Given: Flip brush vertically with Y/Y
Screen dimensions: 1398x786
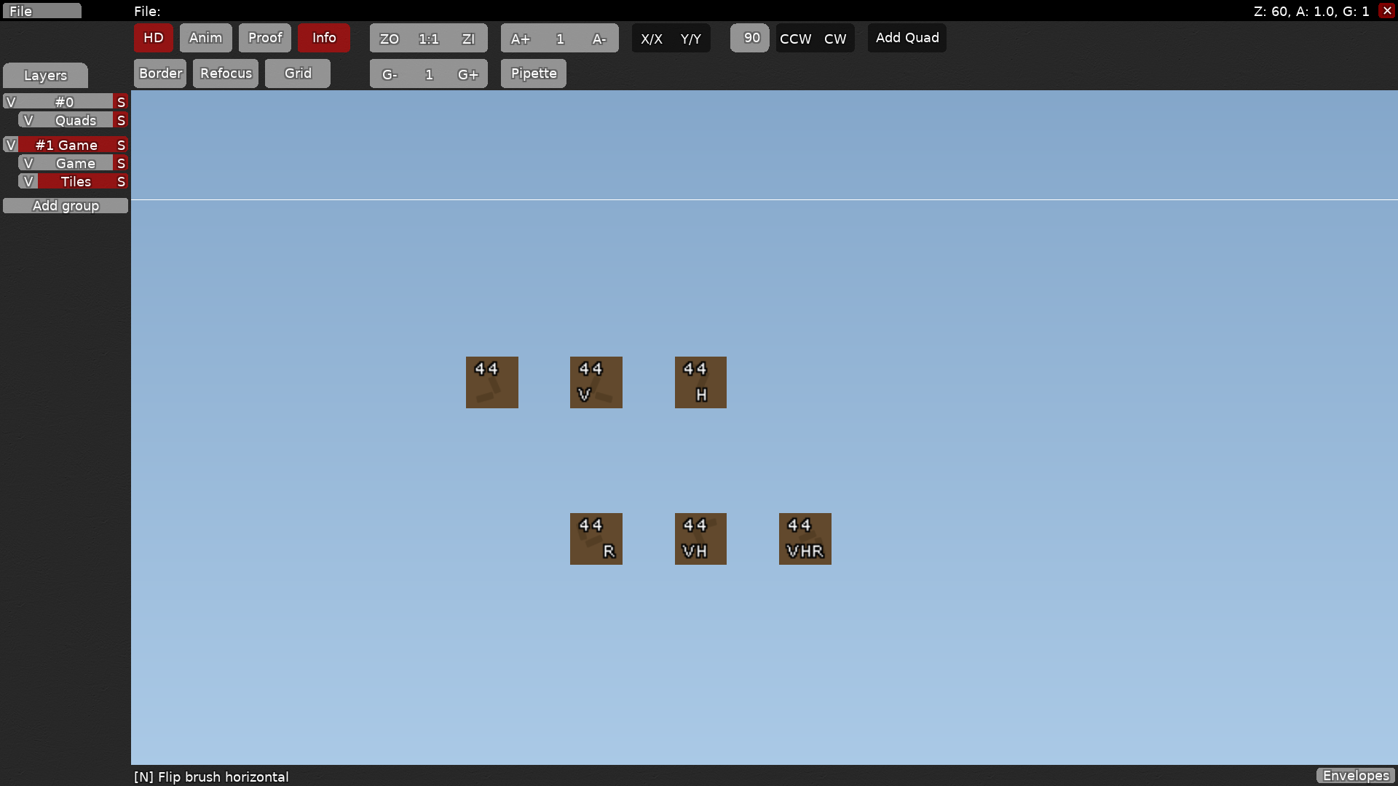Looking at the screenshot, I should tap(691, 39).
